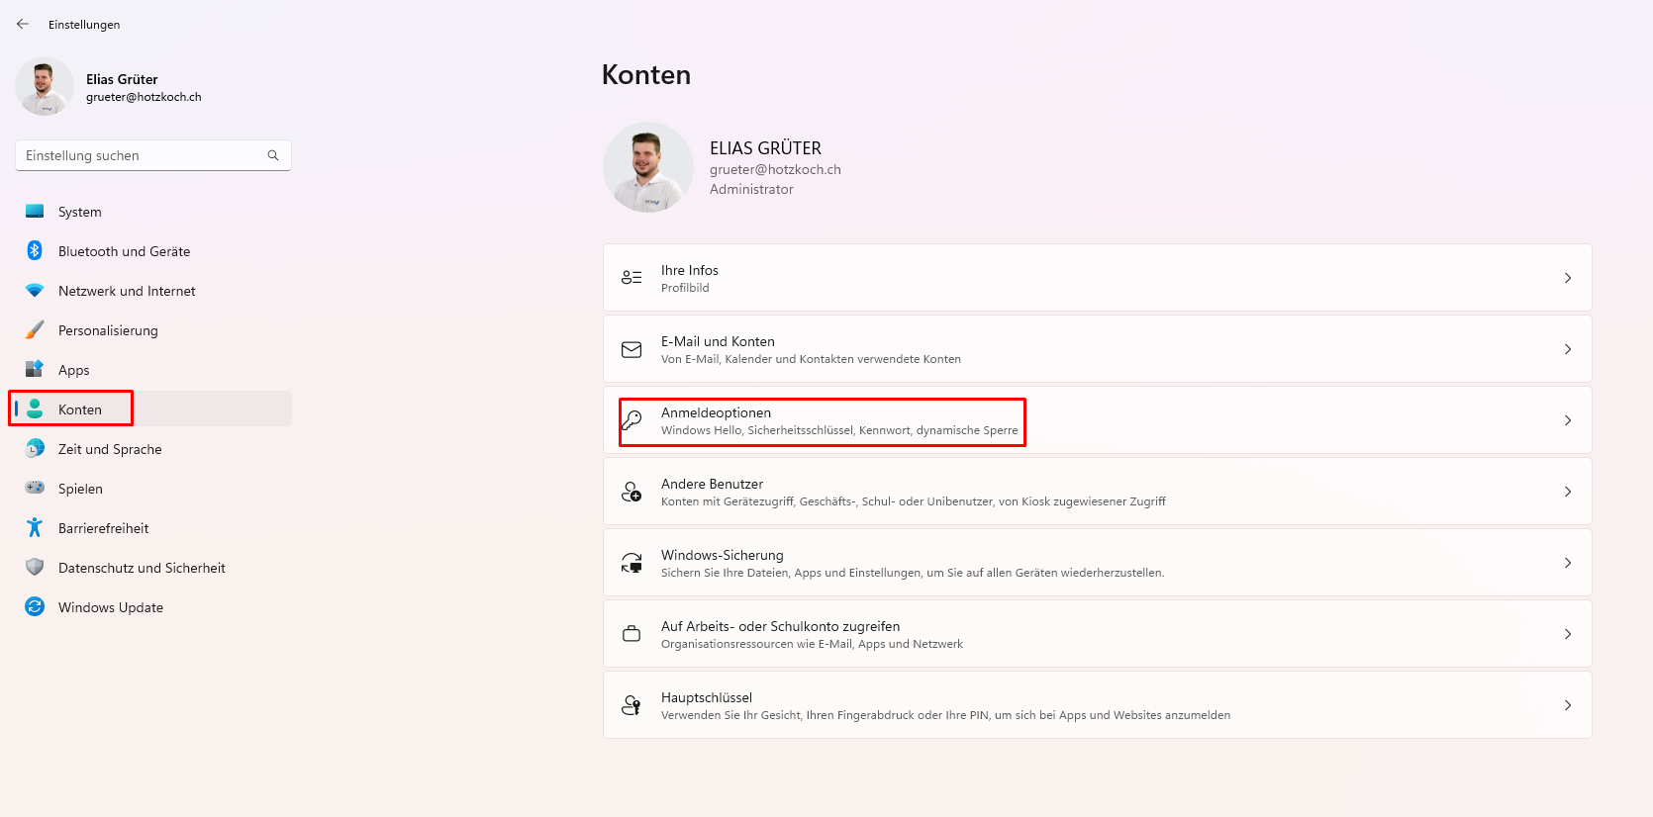Click the Anmeldeoptionen key icon
The image size is (1653, 817).
[x=632, y=420]
